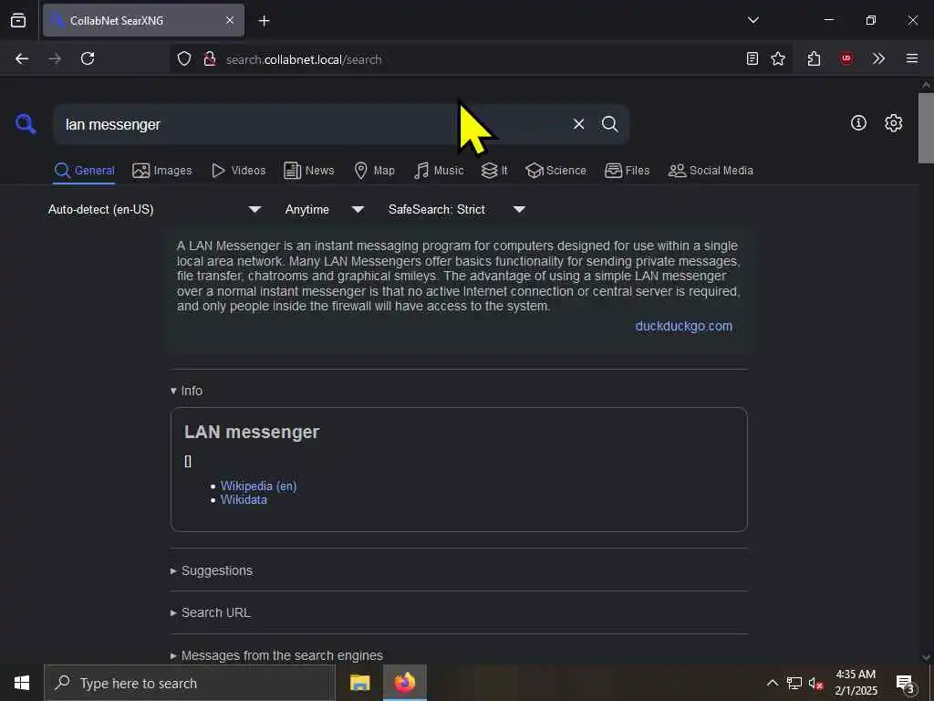Viewport: 934px width, 701px height.
Task: Switch to the It category tab
Action: (x=494, y=171)
